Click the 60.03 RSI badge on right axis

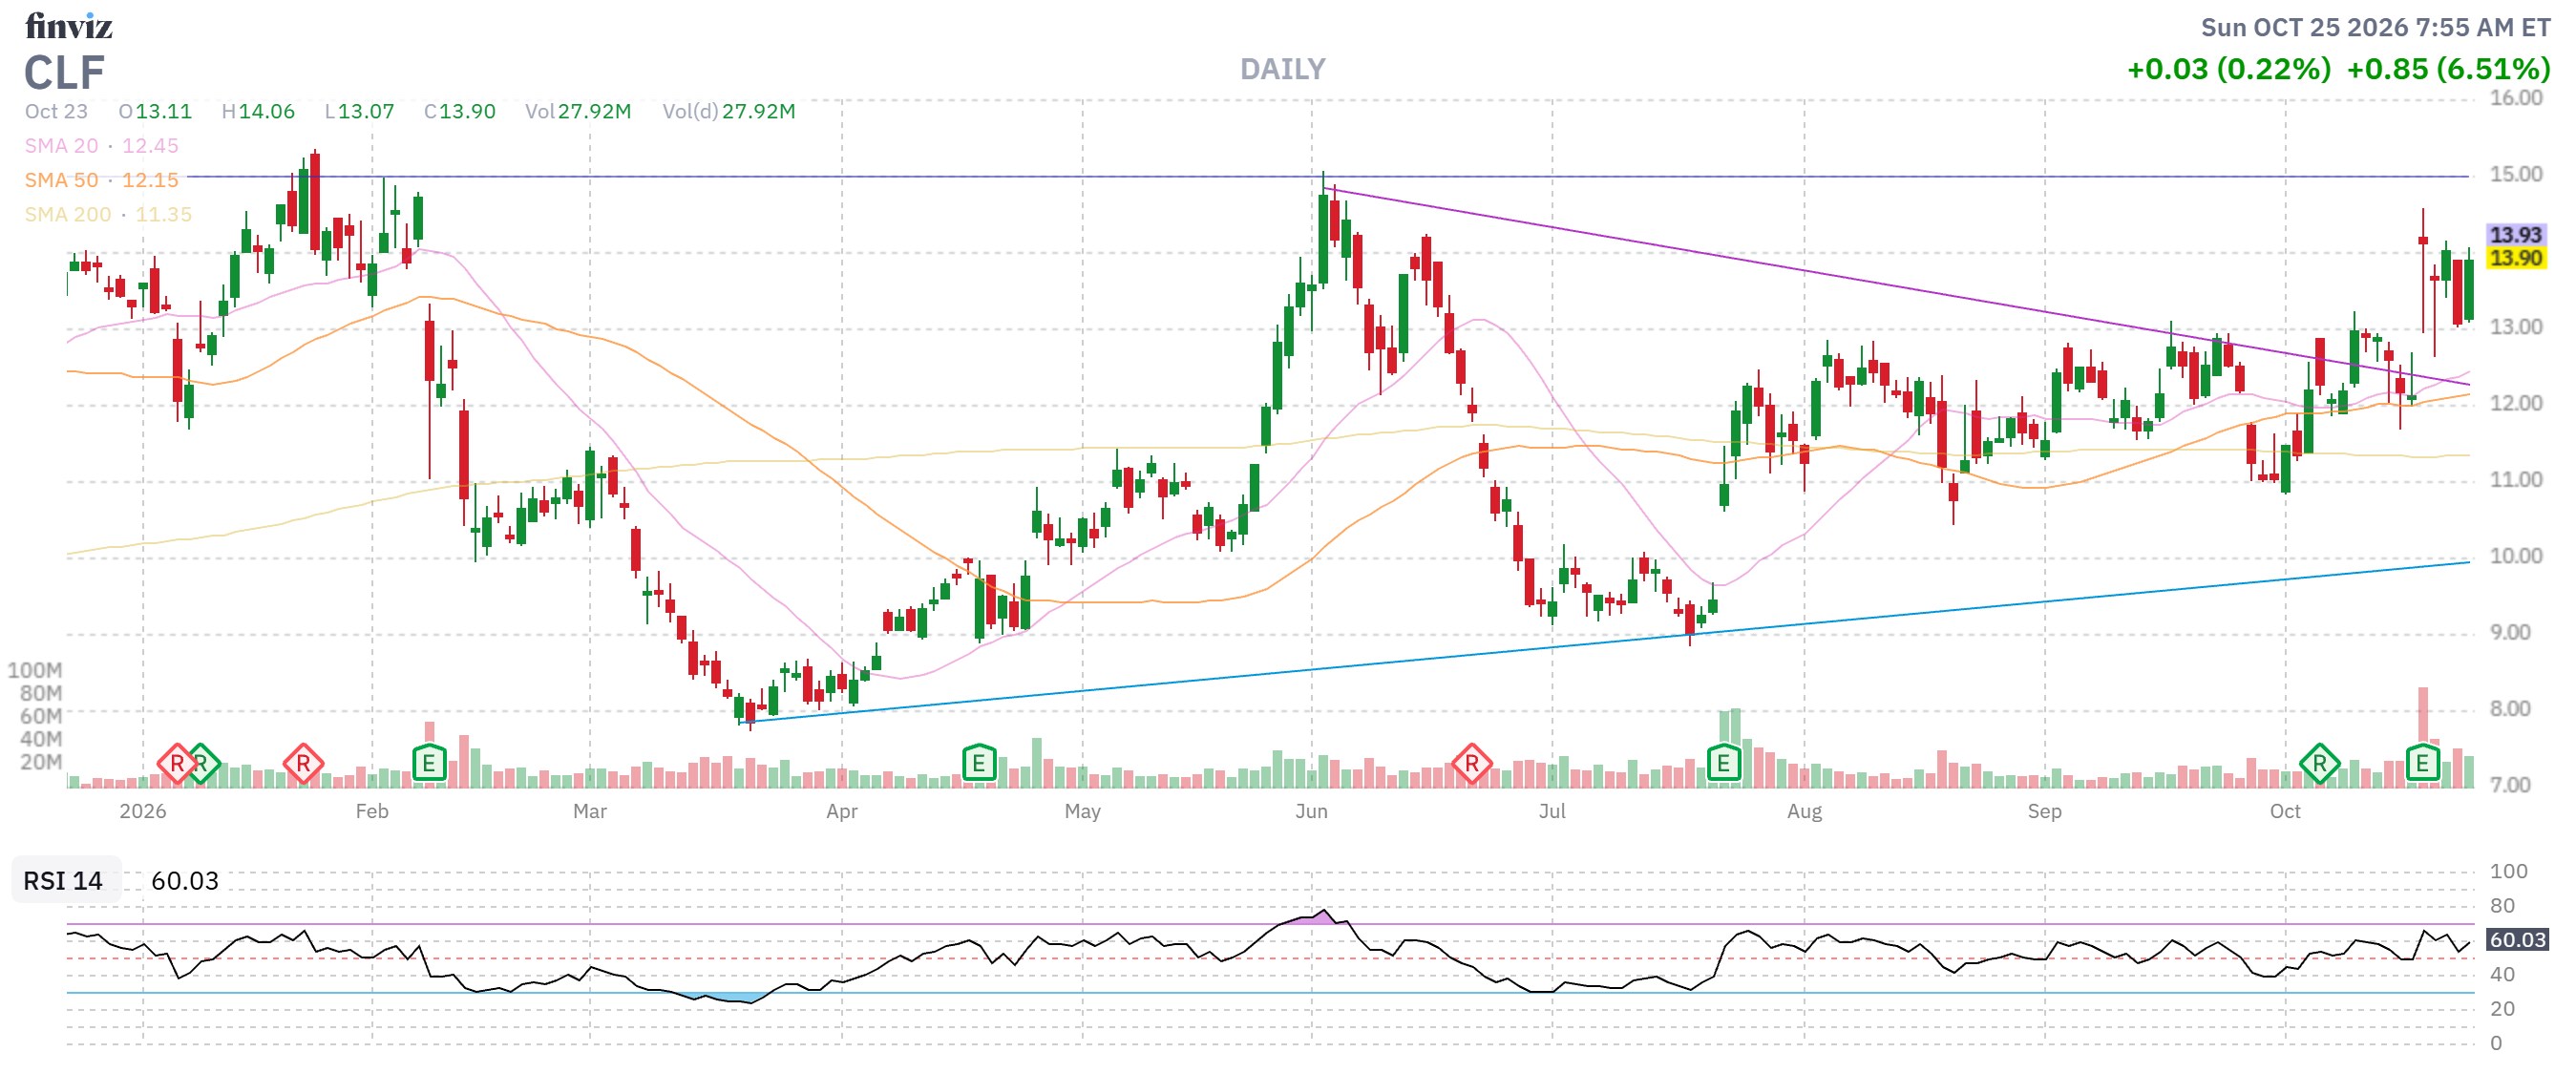coord(2518,940)
